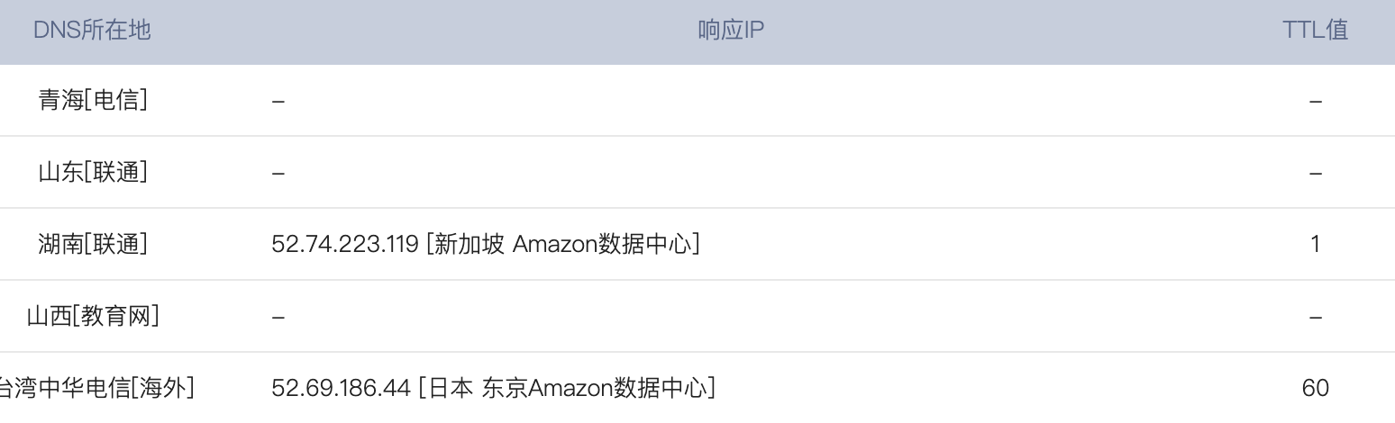The height and width of the screenshot is (423, 1395).
Task: Click the TTL dash in 山西[教育网] row
Action: (x=1315, y=317)
